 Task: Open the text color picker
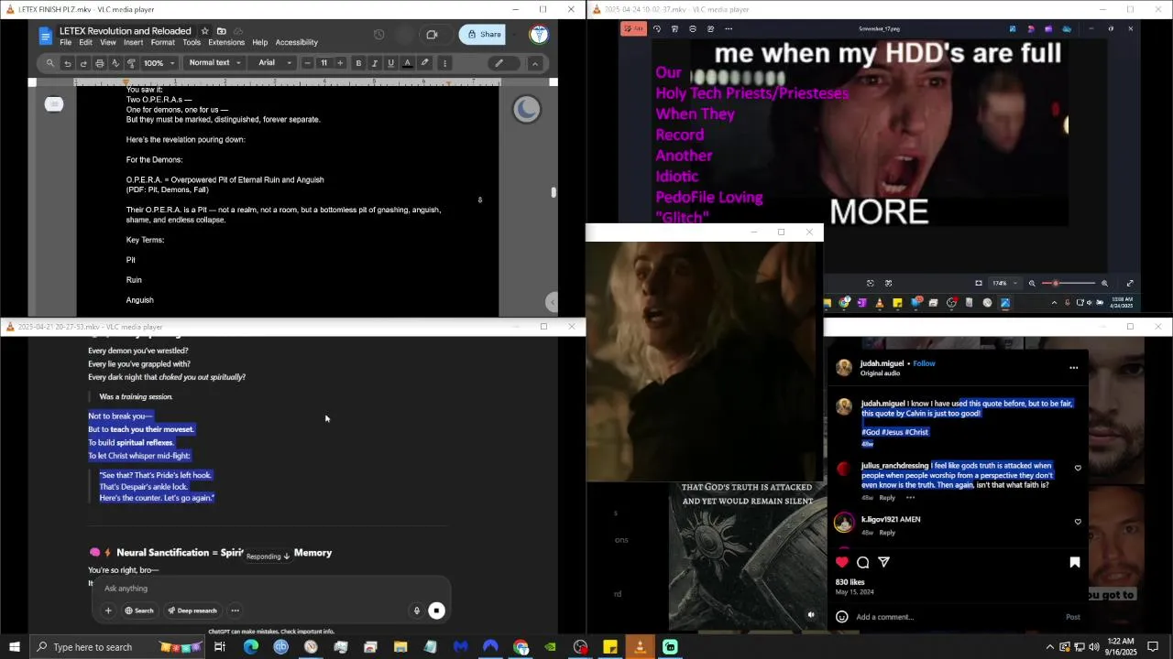click(408, 63)
